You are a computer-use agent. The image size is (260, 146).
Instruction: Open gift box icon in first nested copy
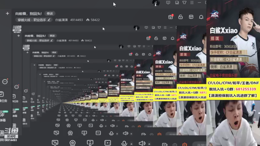click(x=149, y=38)
